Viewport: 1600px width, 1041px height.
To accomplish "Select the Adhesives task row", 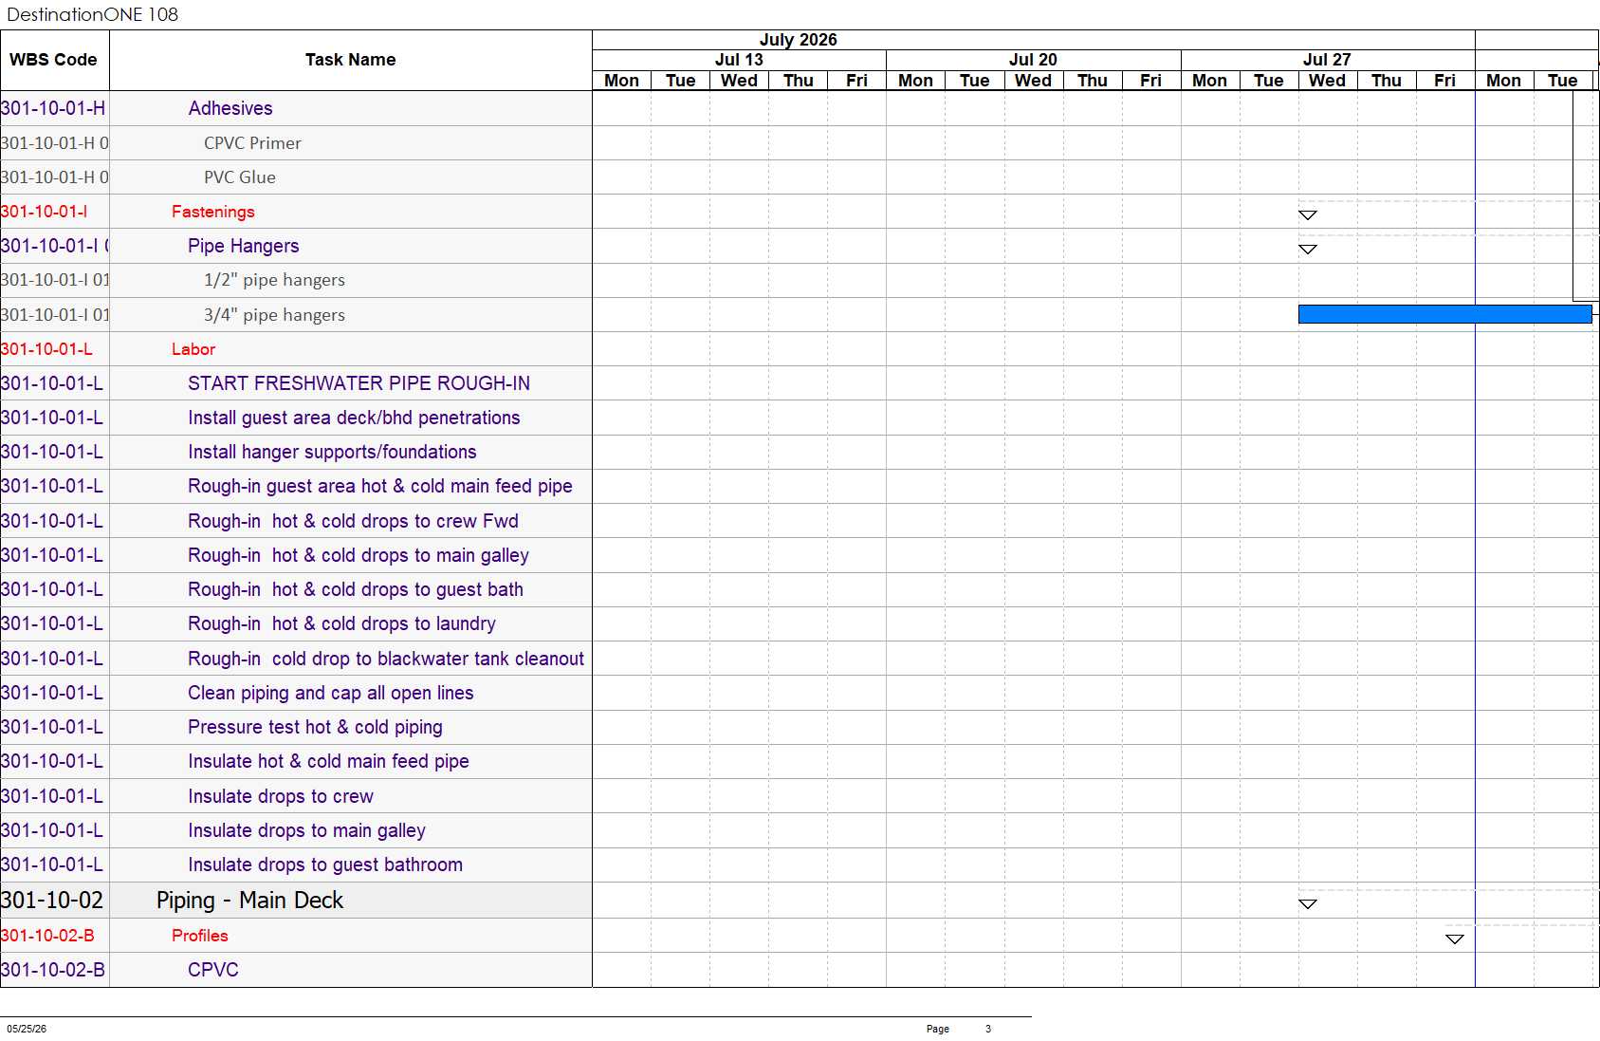I will [296, 108].
